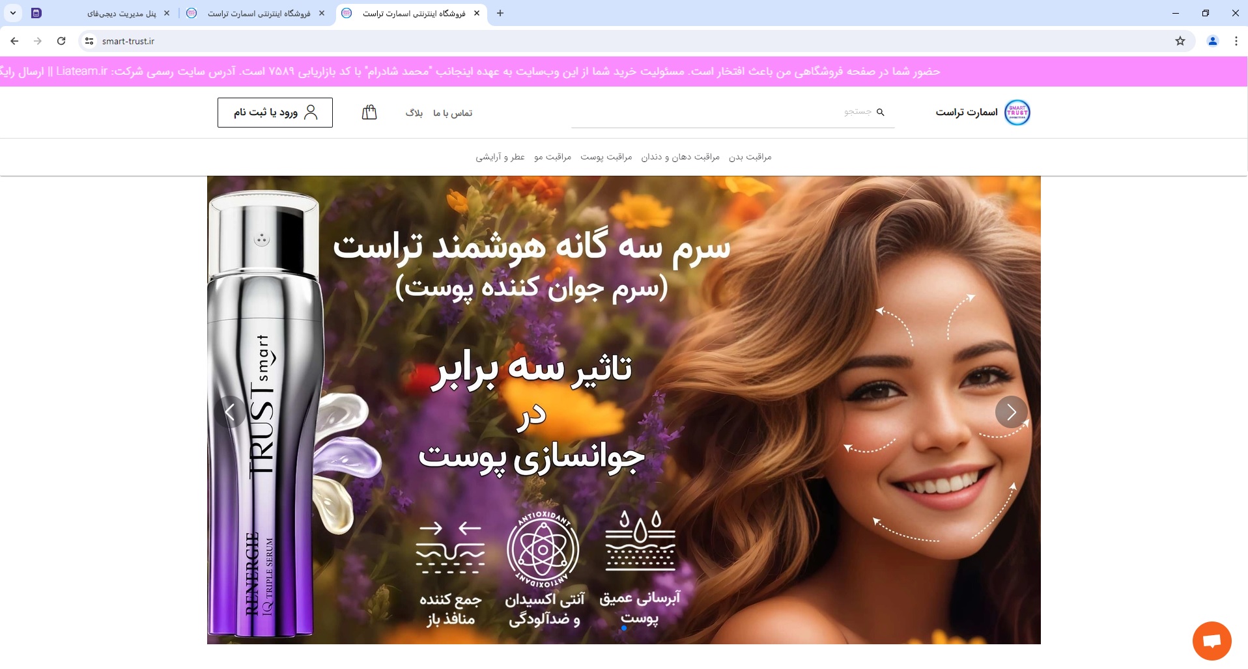
Task: Open مراقبت مو category
Action: (x=552, y=157)
